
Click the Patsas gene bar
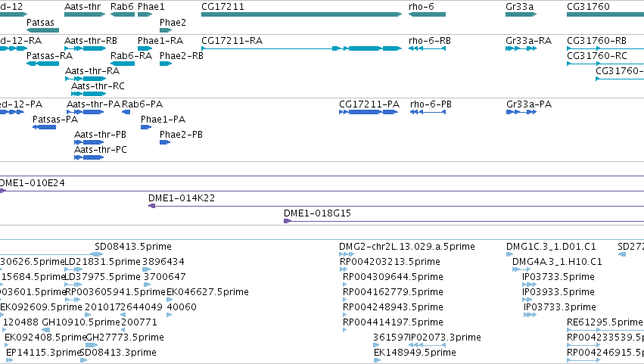pyautogui.click(x=42, y=30)
